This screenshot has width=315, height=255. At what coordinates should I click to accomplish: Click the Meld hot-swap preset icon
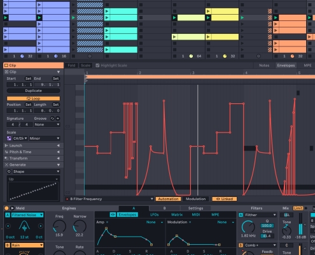pos(12,208)
